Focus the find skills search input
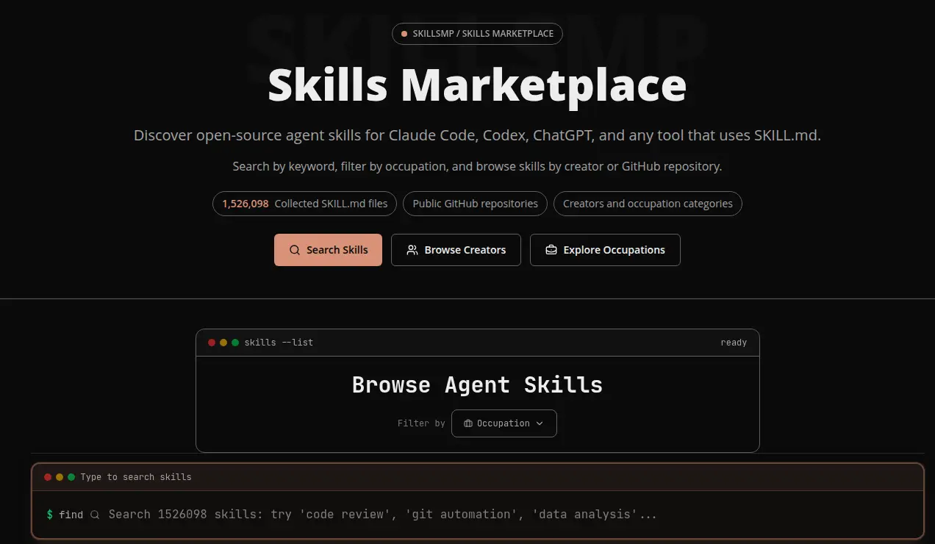Screen dimensions: 935x544 coord(478,515)
